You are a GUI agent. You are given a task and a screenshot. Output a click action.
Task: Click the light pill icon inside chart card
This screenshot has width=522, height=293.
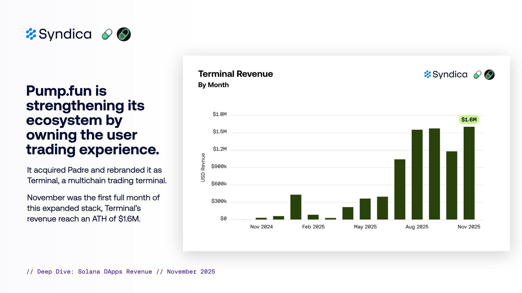click(477, 75)
